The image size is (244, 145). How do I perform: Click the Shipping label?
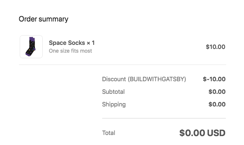tap(114, 105)
